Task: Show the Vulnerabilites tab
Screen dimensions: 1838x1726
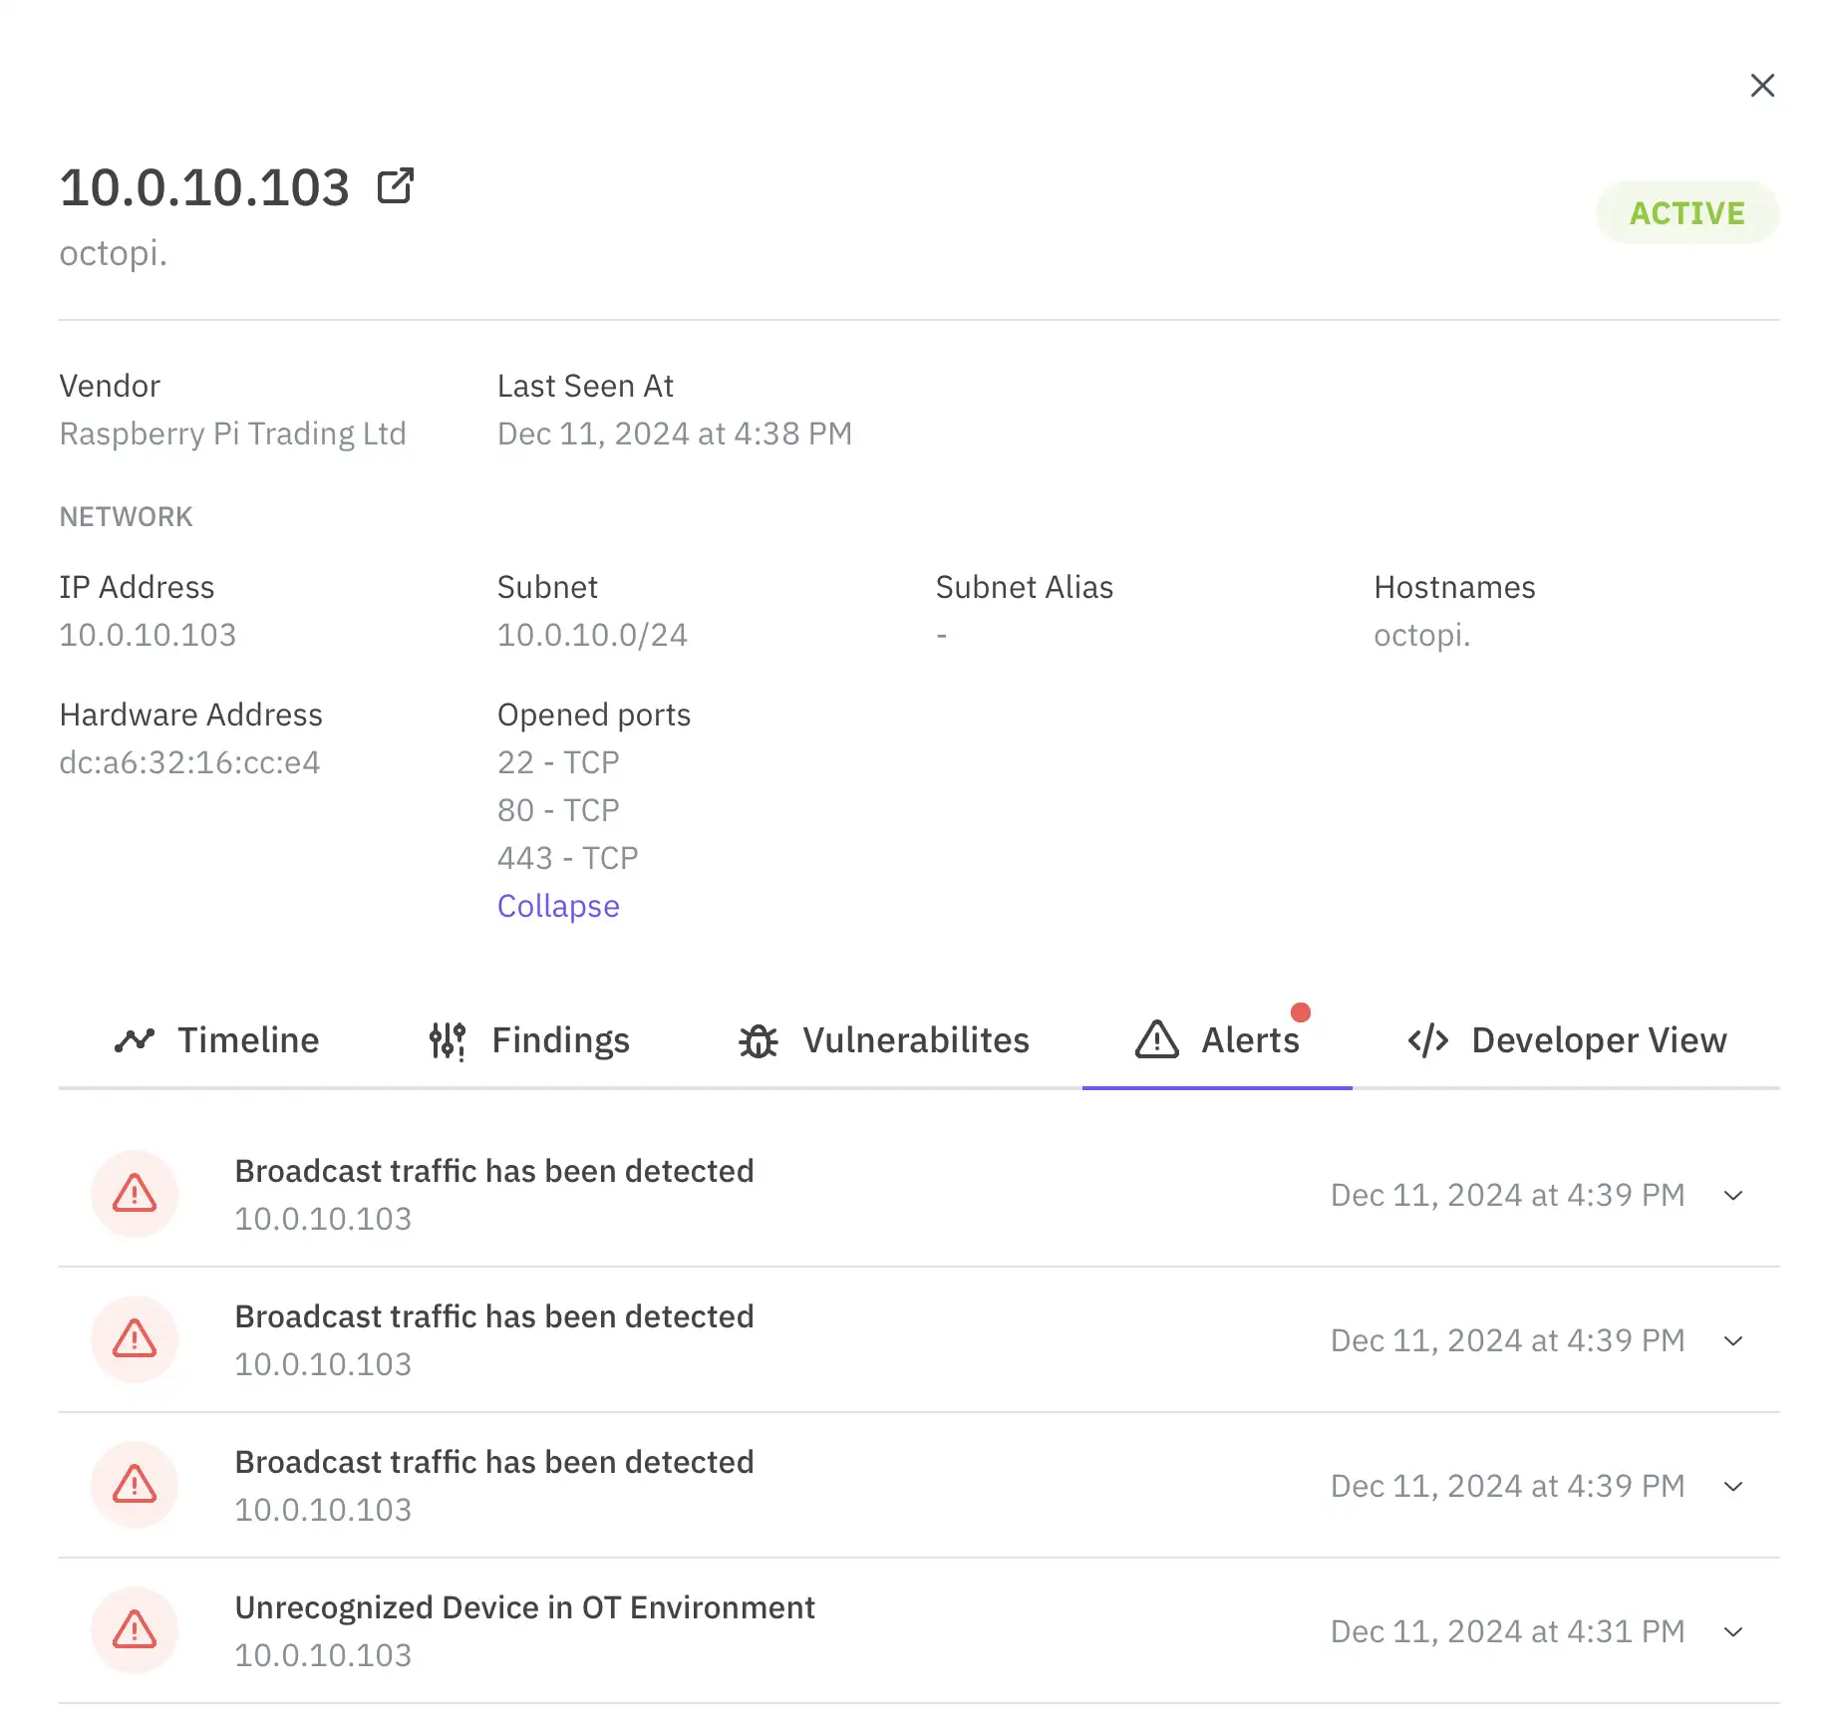Action: pos(884,1040)
